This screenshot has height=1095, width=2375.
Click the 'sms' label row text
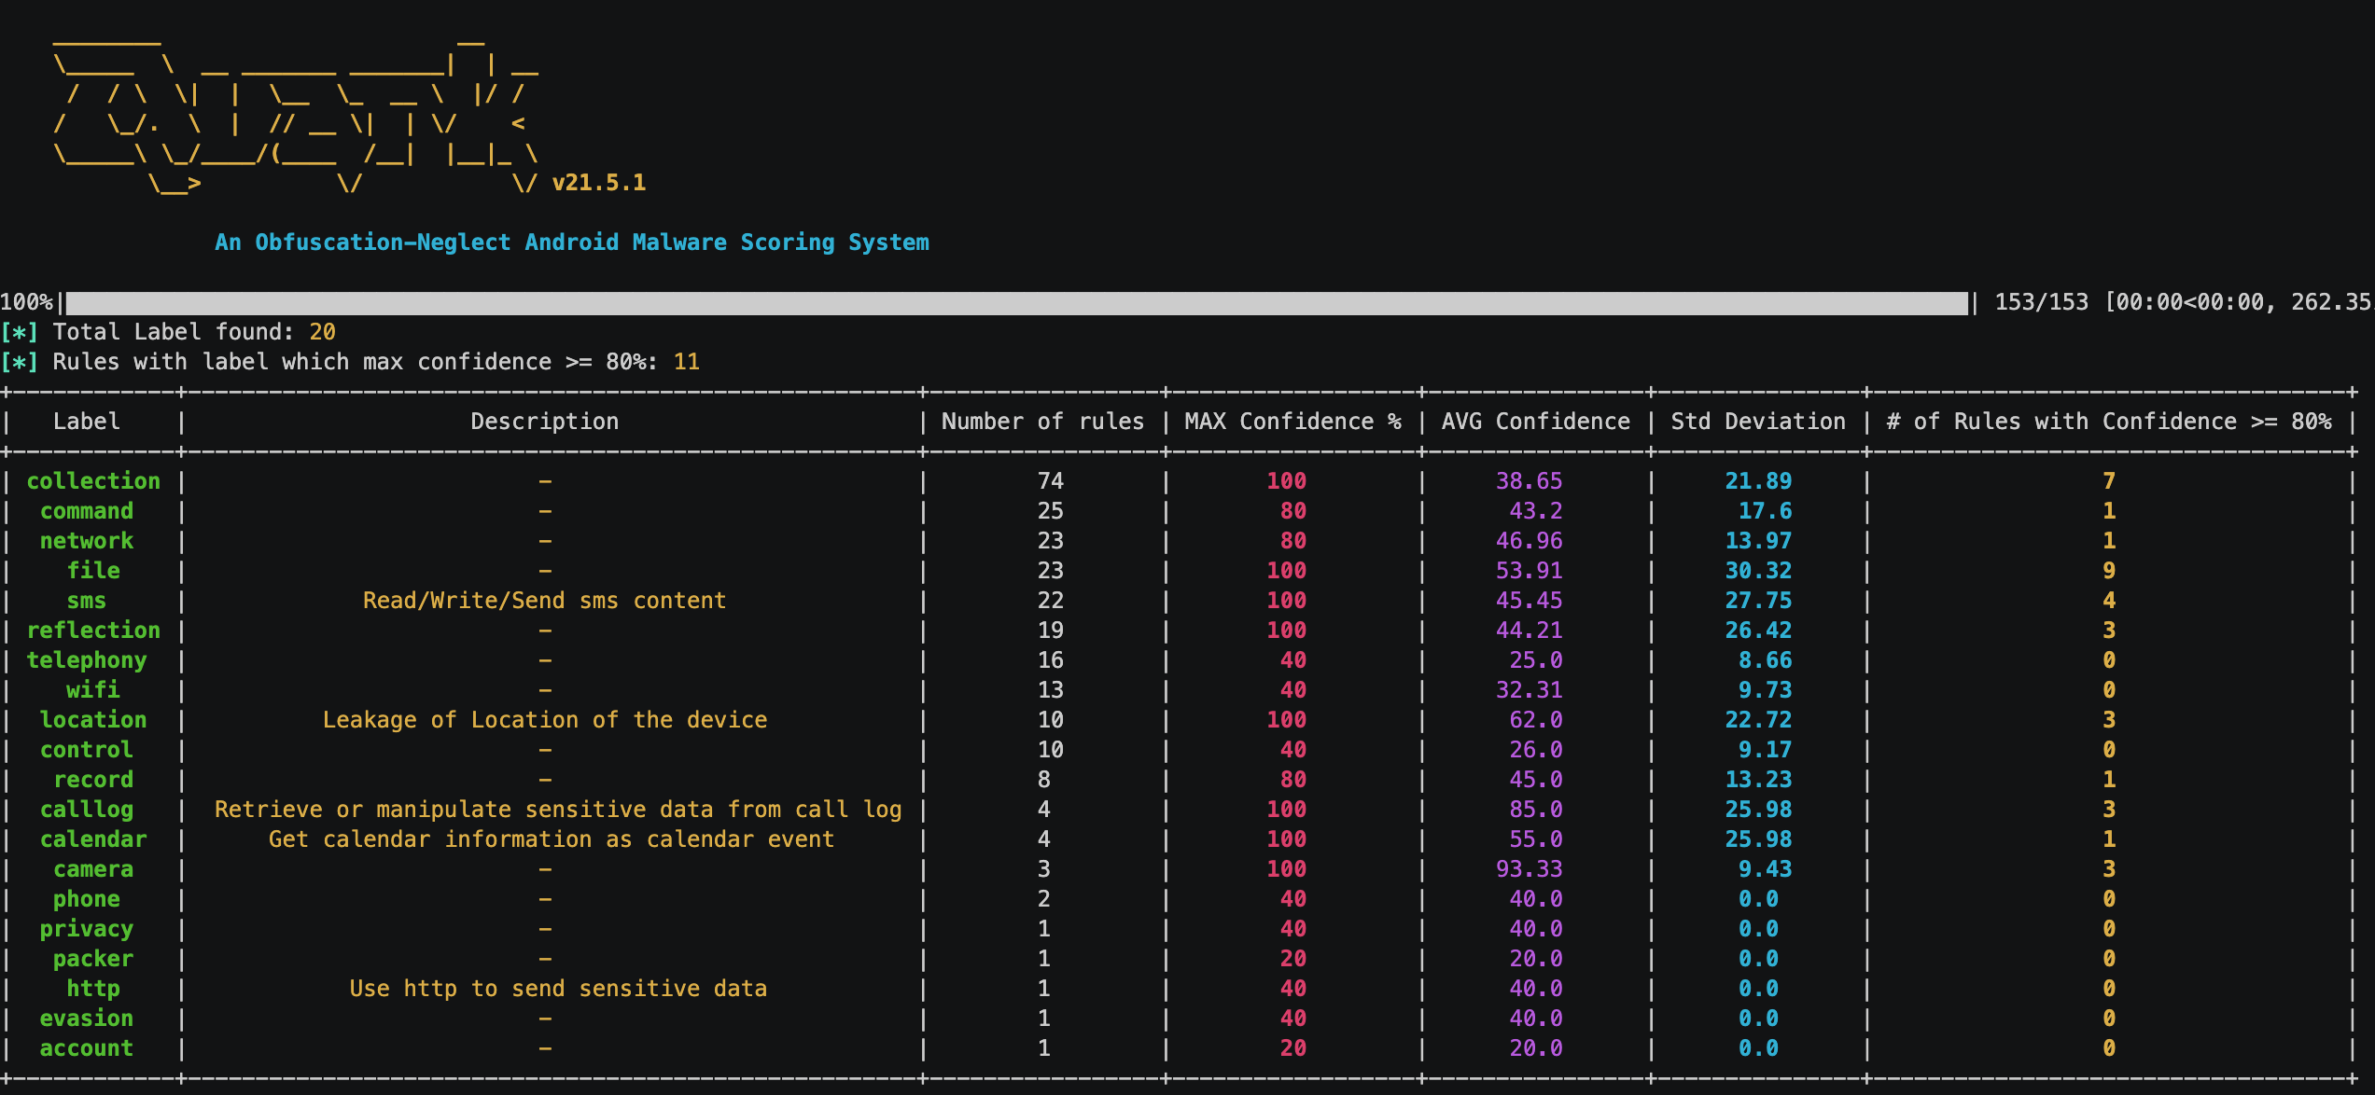tap(86, 601)
